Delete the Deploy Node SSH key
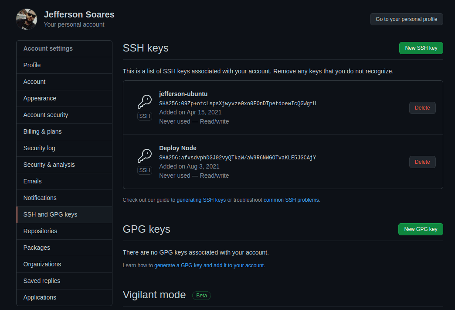Viewport: 455px width, 310px height. (x=422, y=162)
